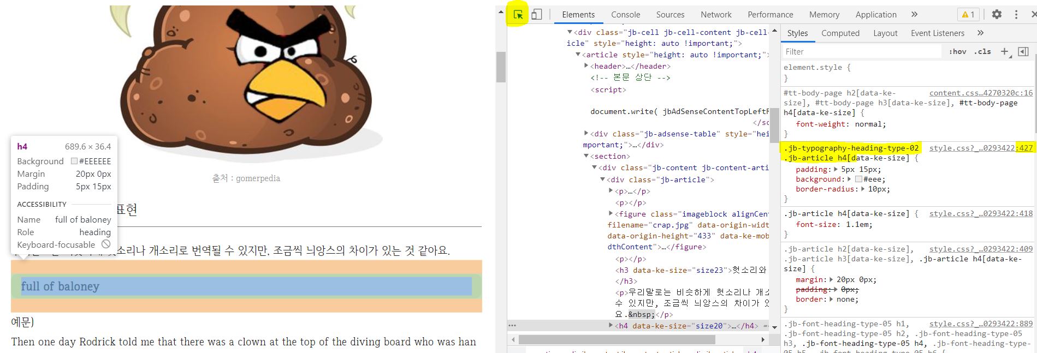Viewport: 1037px width, 353px height.
Task: Switch to the Elements tab
Action: [x=578, y=15]
